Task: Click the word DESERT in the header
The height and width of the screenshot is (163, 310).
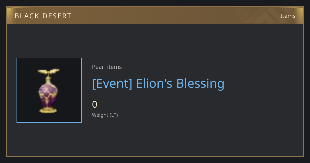Action: coord(57,16)
